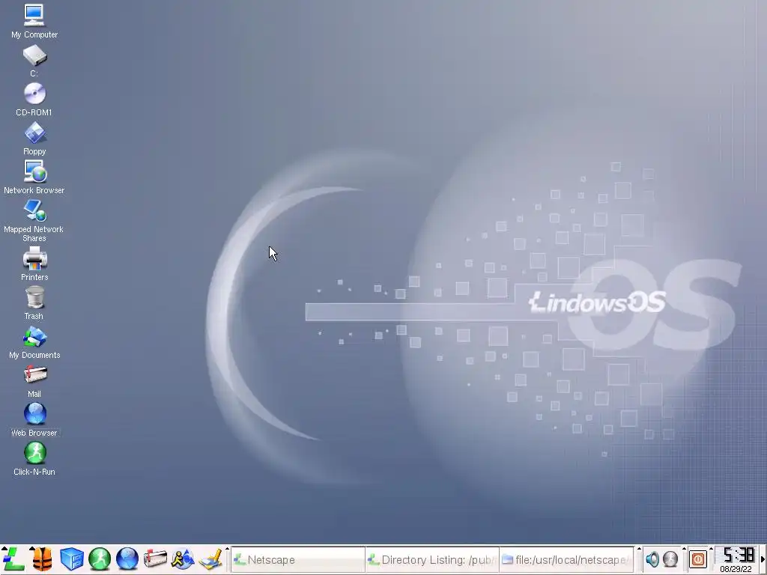Open the Printers desktop icon
Viewport: 767px width, 575px height.
[34, 264]
